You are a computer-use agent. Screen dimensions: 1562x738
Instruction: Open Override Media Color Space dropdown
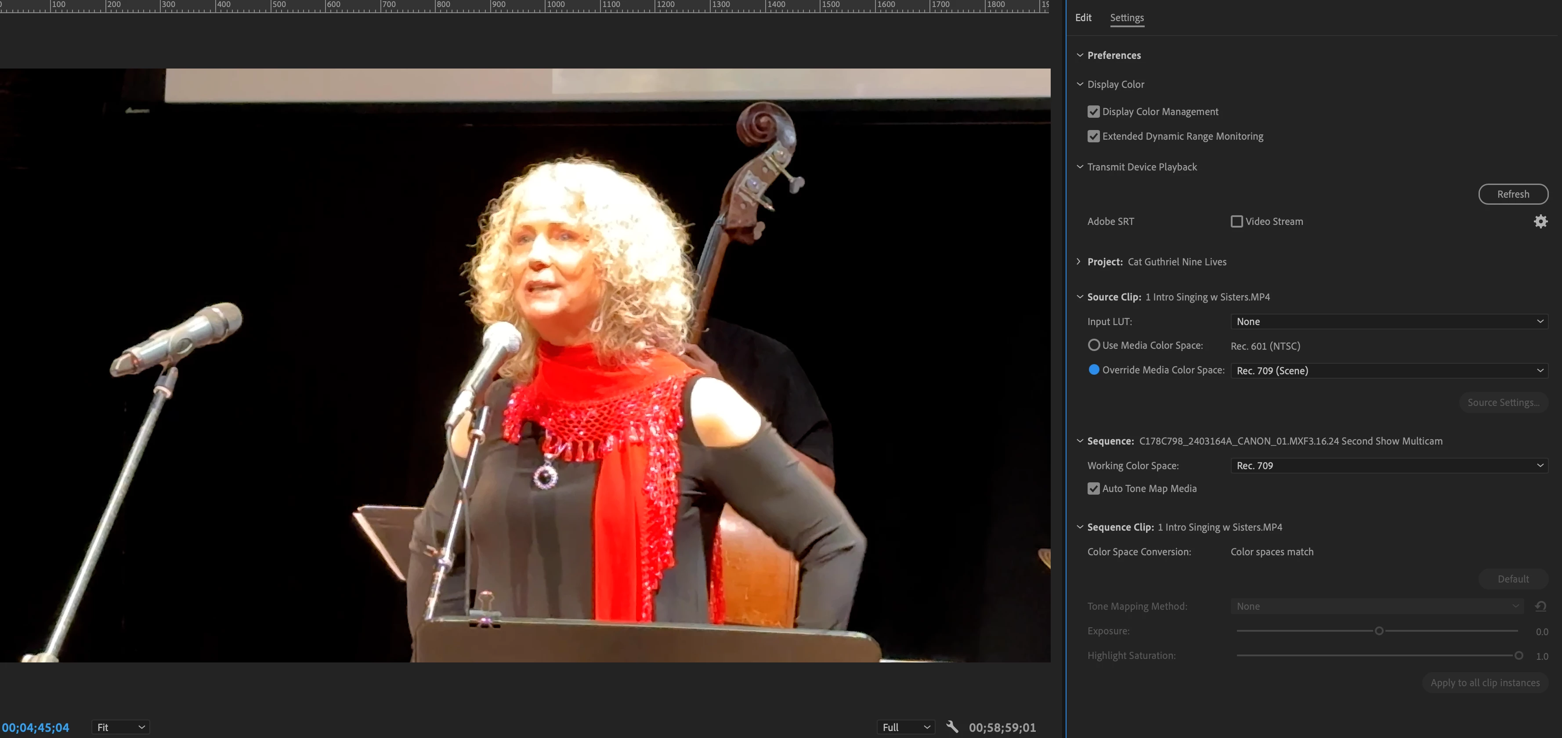(1388, 370)
